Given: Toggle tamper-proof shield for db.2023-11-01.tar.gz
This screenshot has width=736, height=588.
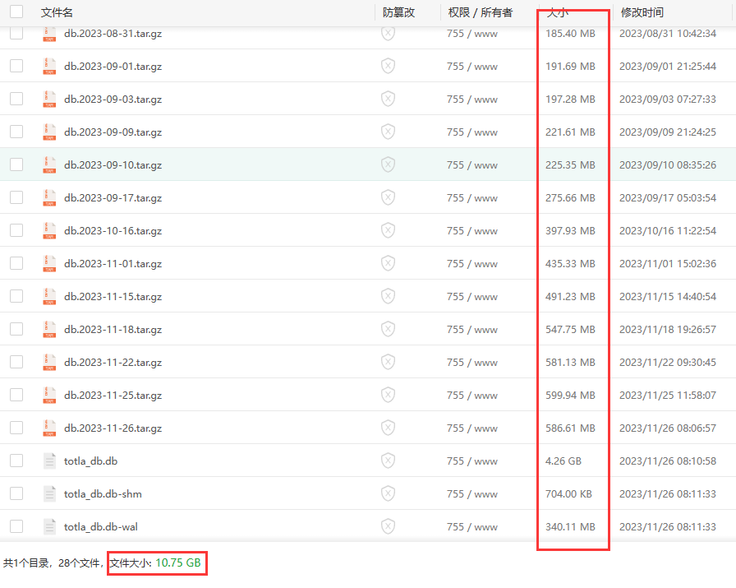Looking at the screenshot, I should (x=388, y=263).
